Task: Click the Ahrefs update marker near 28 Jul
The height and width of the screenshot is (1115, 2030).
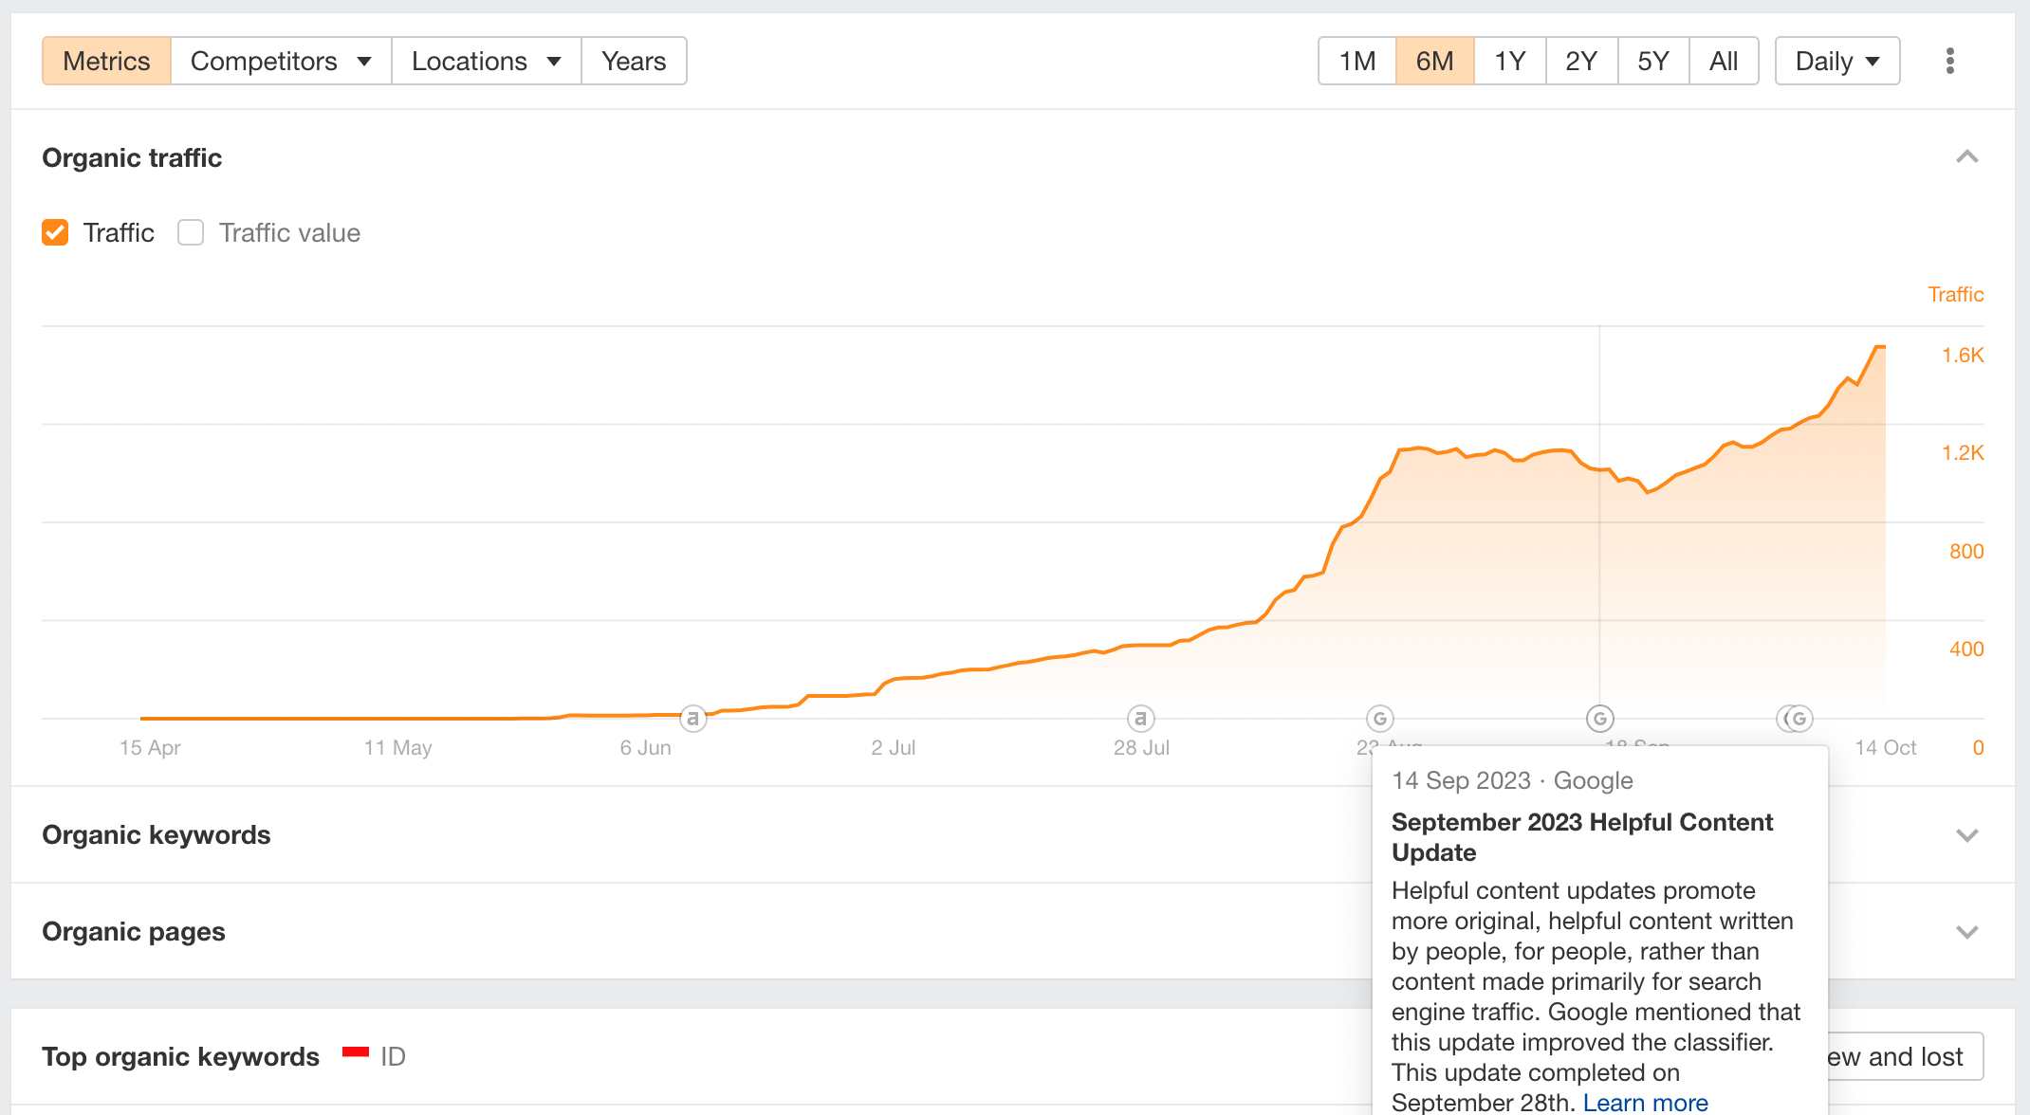Action: (x=1140, y=719)
